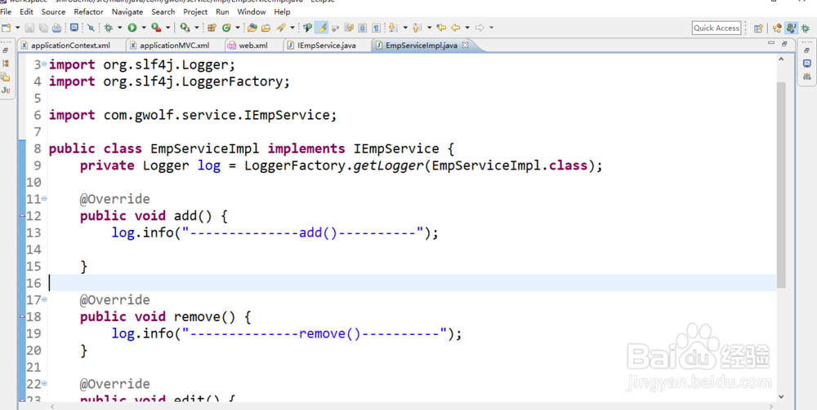
Task: Click the New Java Class icon
Action: point(226,28)
